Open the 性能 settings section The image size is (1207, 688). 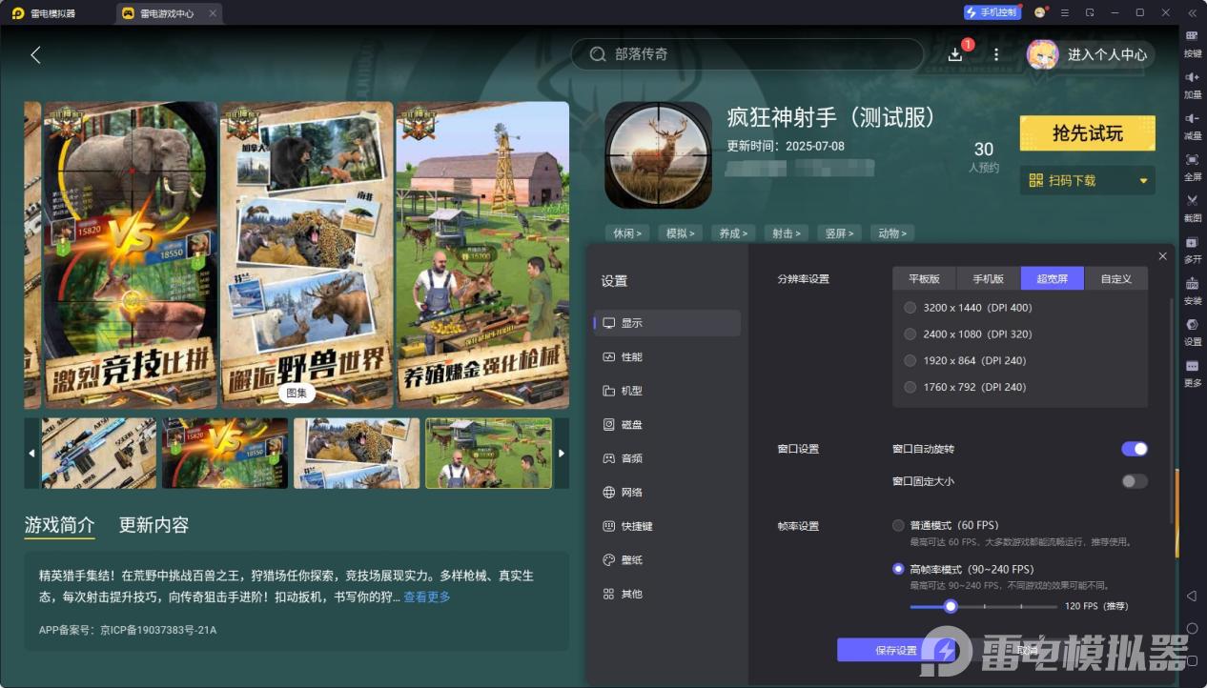(x=631, y=357)
